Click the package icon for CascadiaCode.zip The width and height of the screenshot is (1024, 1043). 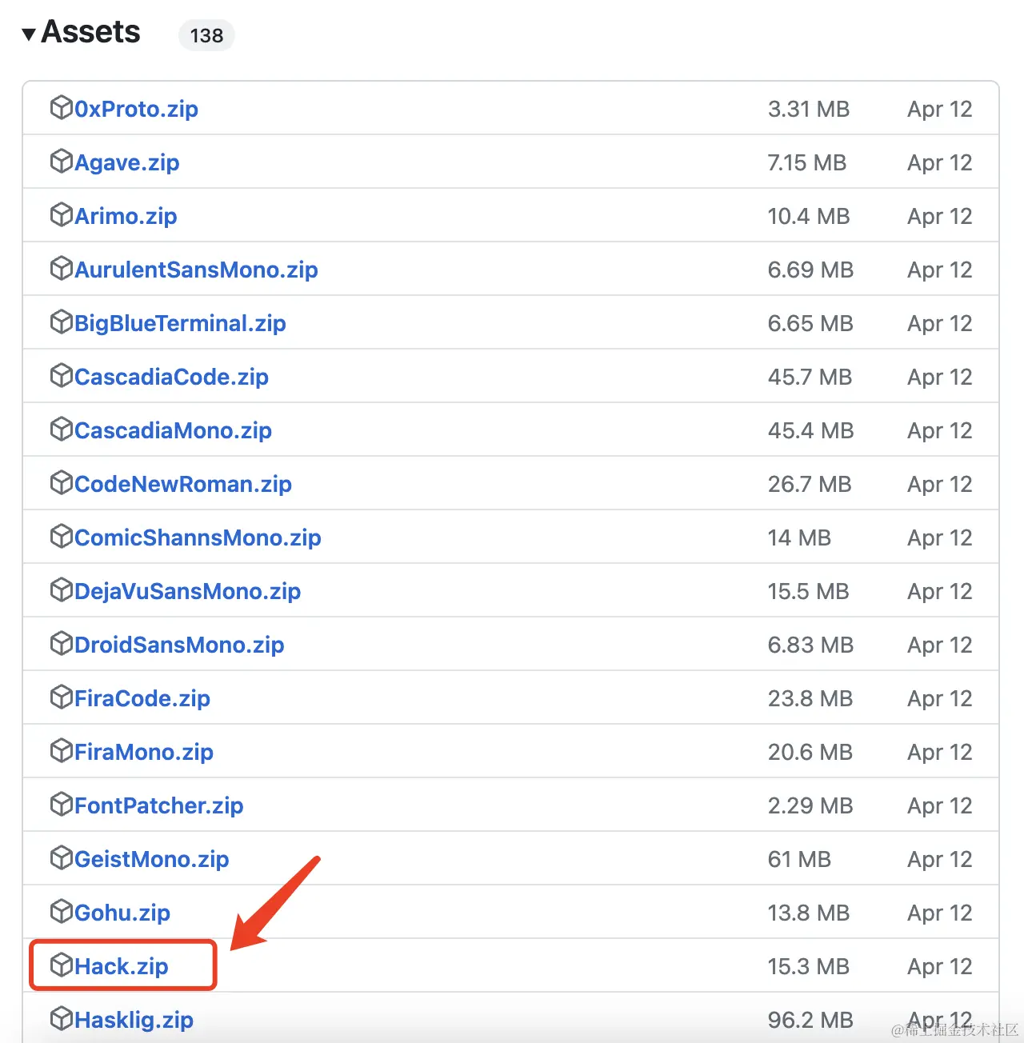pos(61,376)
